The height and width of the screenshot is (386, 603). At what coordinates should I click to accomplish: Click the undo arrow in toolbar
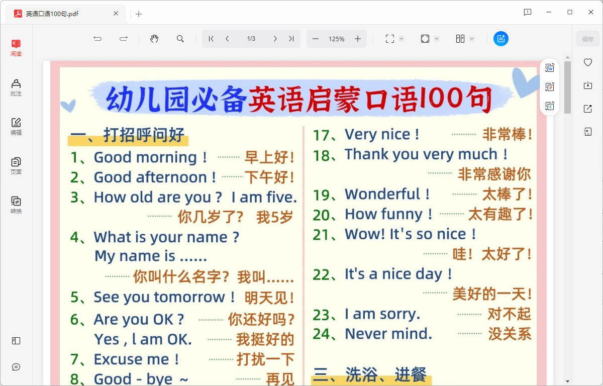[97, 39]
